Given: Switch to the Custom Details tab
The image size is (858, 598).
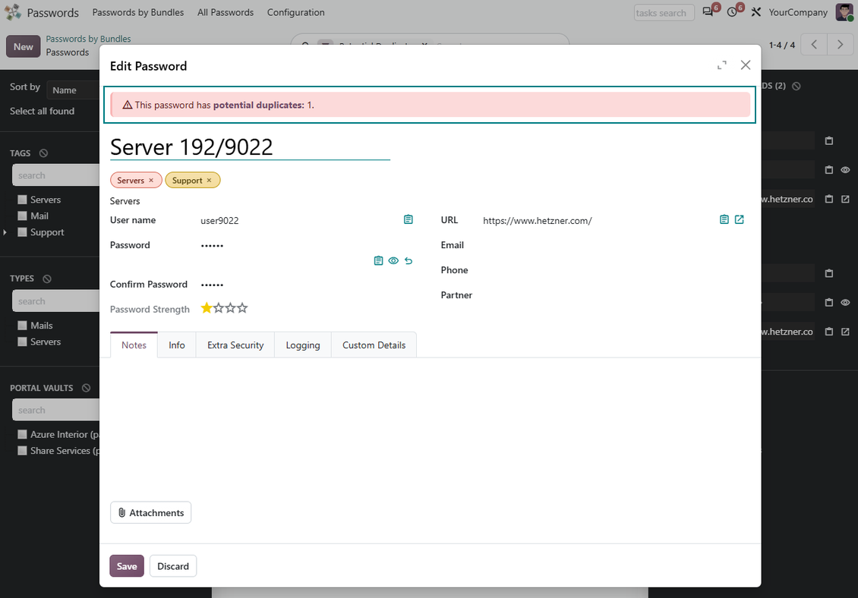Looking at the screenshot, I should (x=374, y=345).
